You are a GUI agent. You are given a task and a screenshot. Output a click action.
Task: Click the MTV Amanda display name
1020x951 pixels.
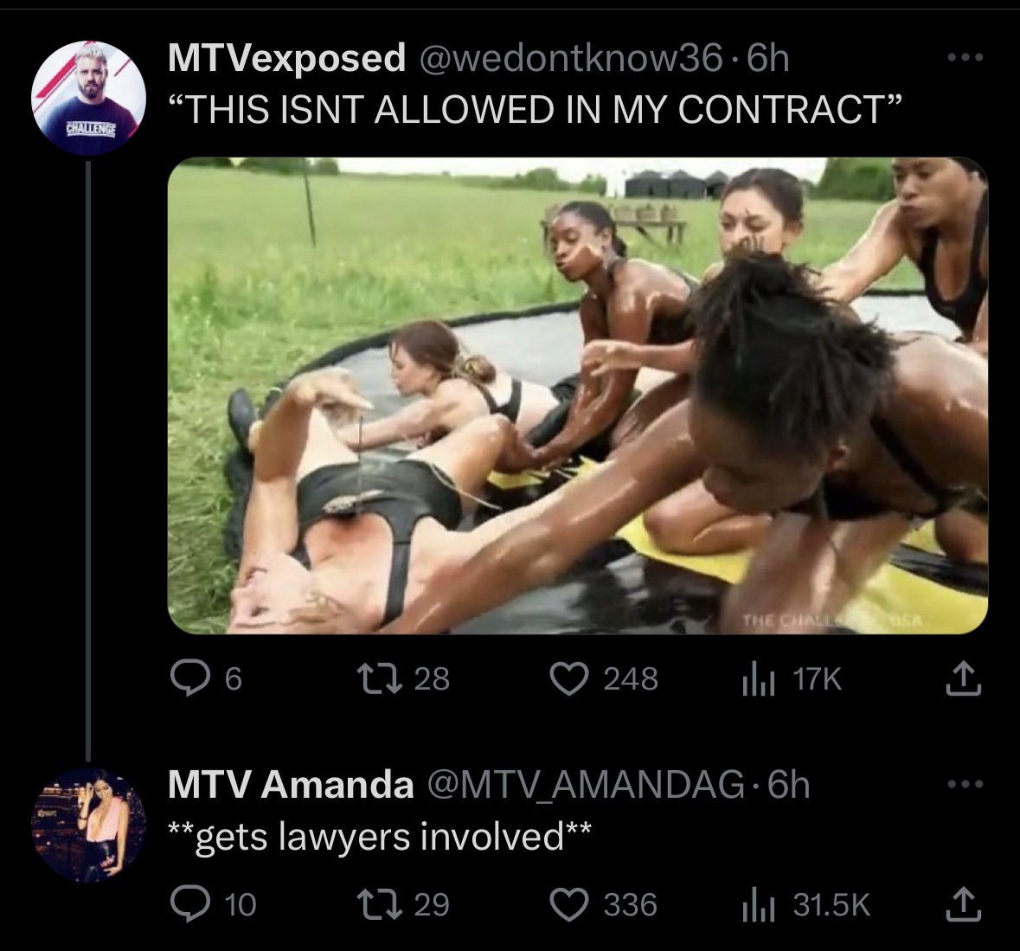[x=291, y=784]
